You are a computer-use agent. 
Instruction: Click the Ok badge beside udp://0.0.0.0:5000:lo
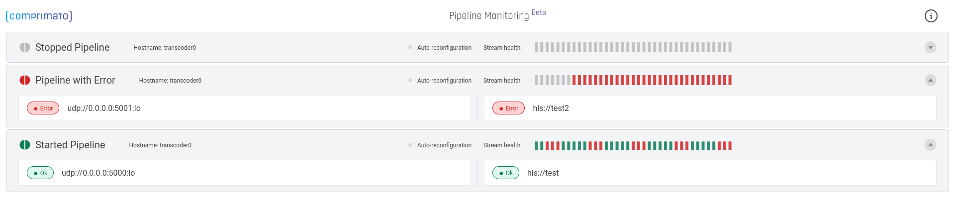point(40,173)
